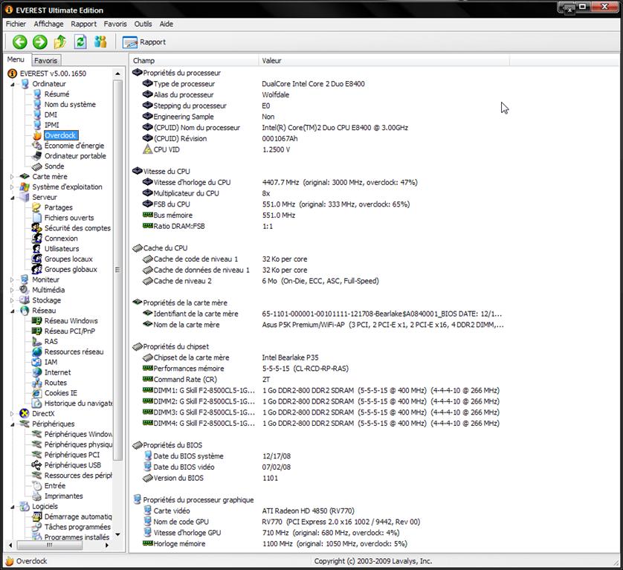Expand the Moniteur tree node
623x570 pixels.
(13, 279)
